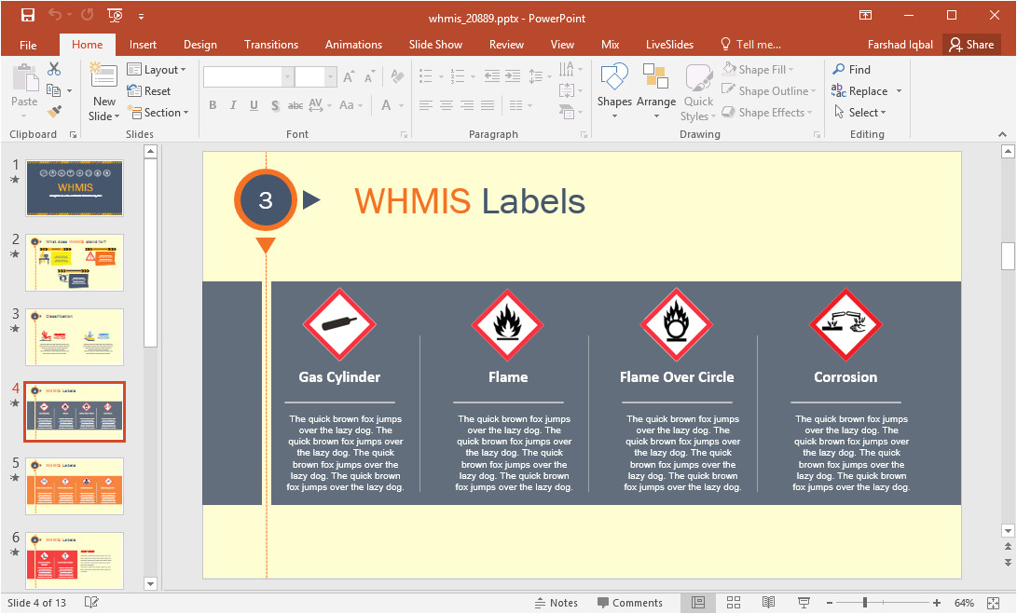
Task: Click the zoom level slider
Action: pos(865,603)
